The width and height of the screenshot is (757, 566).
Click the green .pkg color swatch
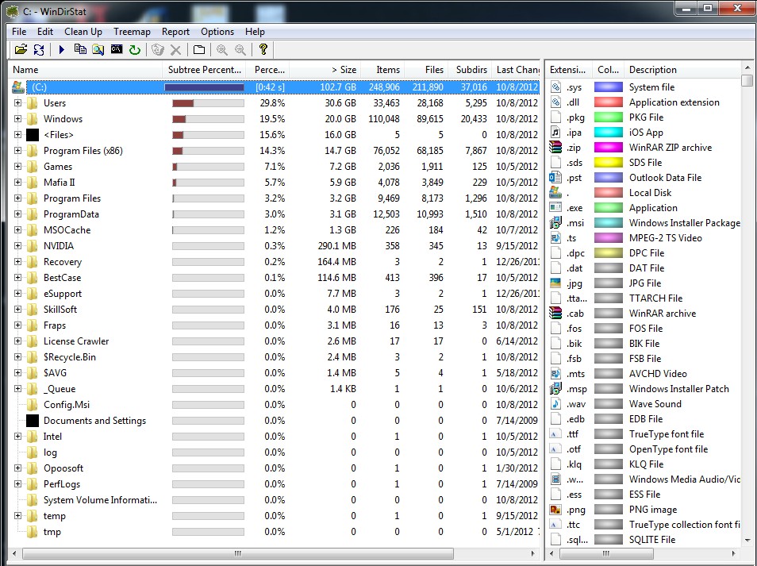pyautogui.click(x=609, y=117)
